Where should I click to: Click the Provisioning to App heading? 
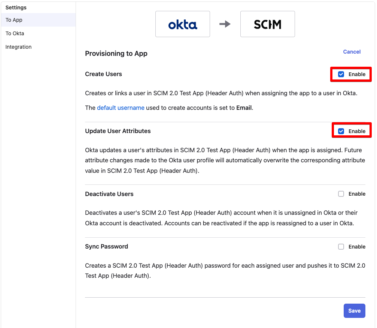(x=116, y=54)
